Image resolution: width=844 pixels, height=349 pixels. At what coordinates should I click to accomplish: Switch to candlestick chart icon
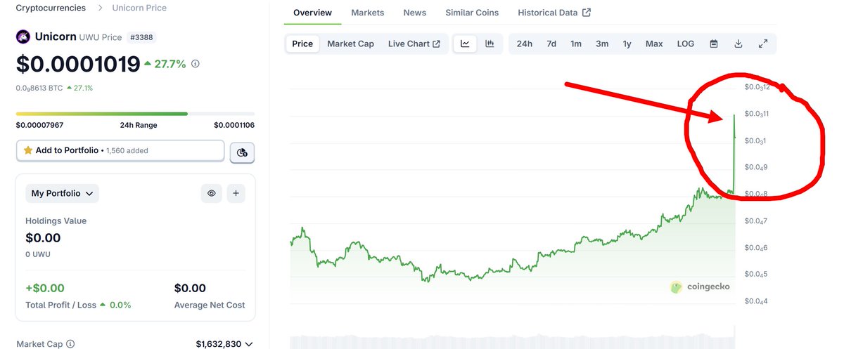pyautogui.click(x=490, y=44)
